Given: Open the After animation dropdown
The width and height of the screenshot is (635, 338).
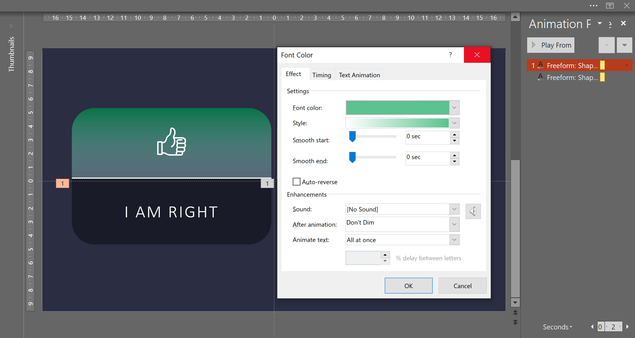Looking at the screenshot, I should tap(454, 224).
